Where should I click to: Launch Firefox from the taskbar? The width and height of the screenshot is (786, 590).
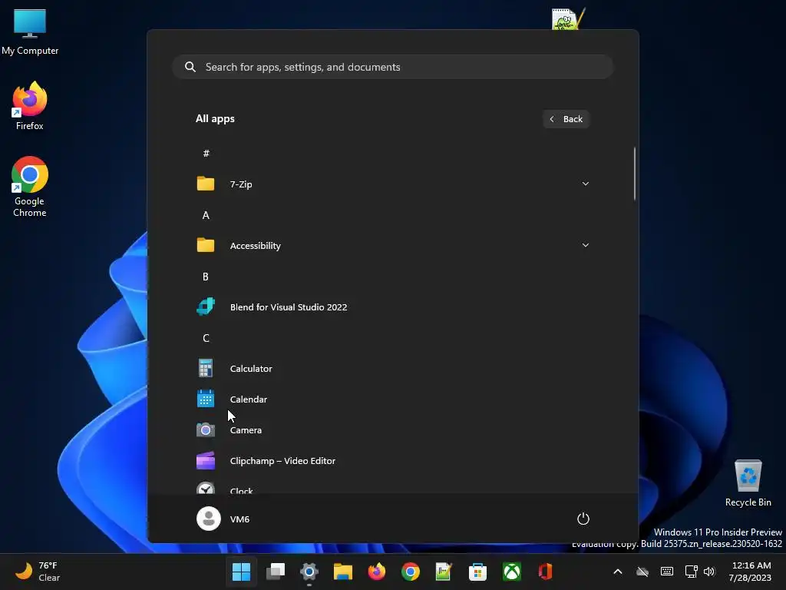376,572
